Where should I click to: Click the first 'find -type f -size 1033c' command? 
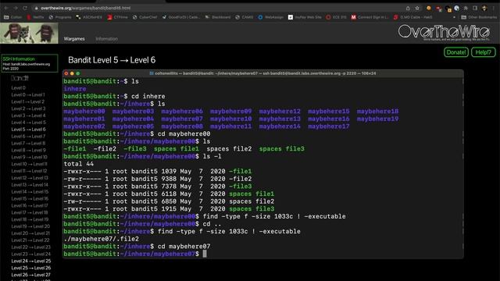274,216
